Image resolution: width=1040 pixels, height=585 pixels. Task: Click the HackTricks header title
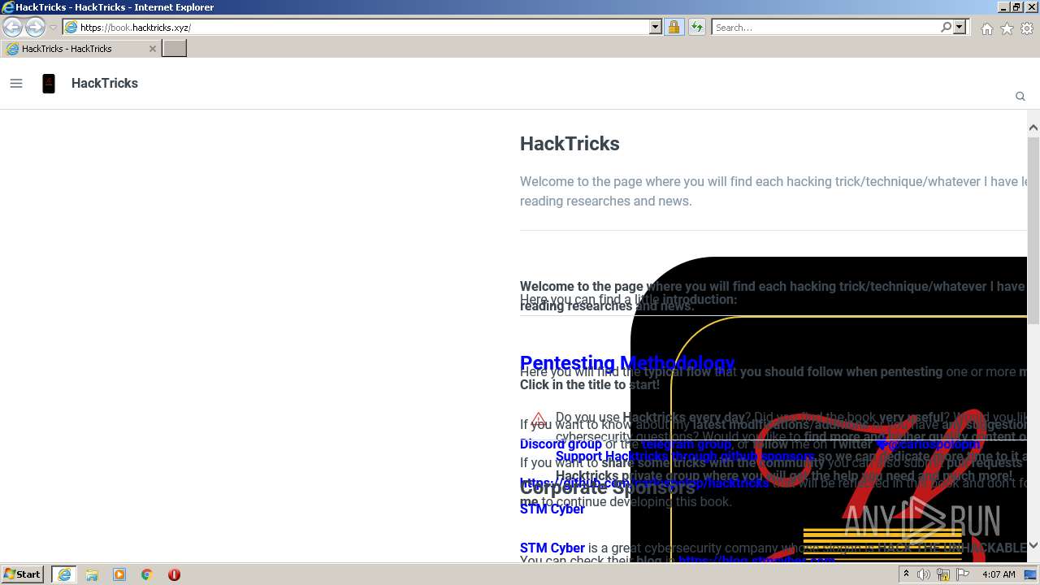(x=105, y=83)
